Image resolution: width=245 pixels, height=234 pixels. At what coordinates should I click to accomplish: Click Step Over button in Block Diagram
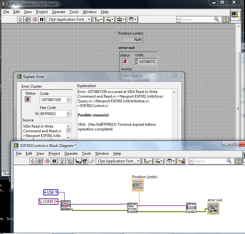click(85, 161)
